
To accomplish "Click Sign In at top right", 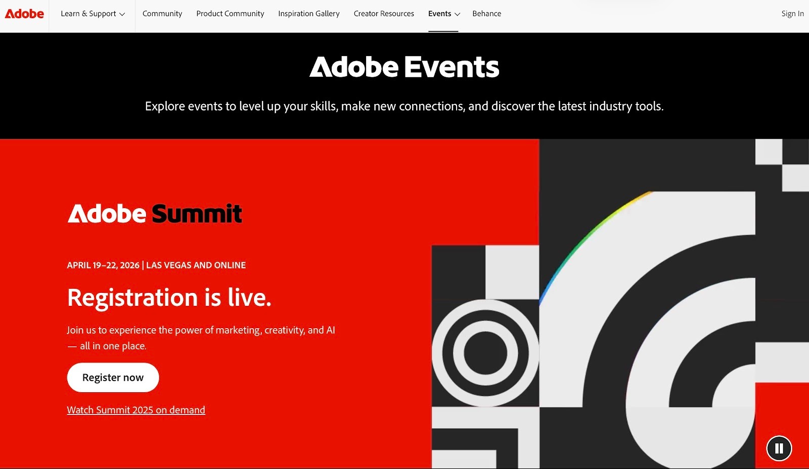I will (x=792, y=14).
